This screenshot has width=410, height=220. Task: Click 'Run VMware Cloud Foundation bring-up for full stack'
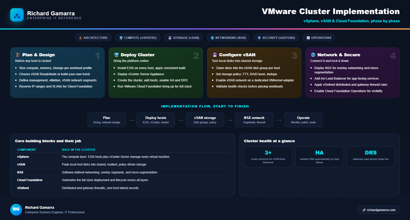tap(155, 86)
